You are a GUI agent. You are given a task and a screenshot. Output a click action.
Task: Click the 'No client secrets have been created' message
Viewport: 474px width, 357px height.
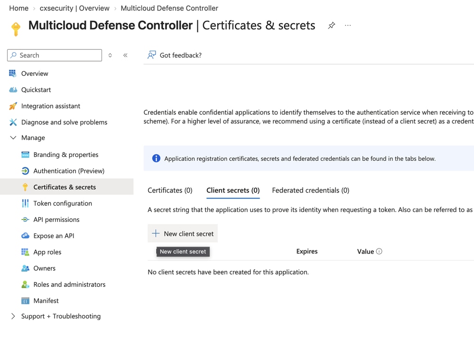[228, 272]
